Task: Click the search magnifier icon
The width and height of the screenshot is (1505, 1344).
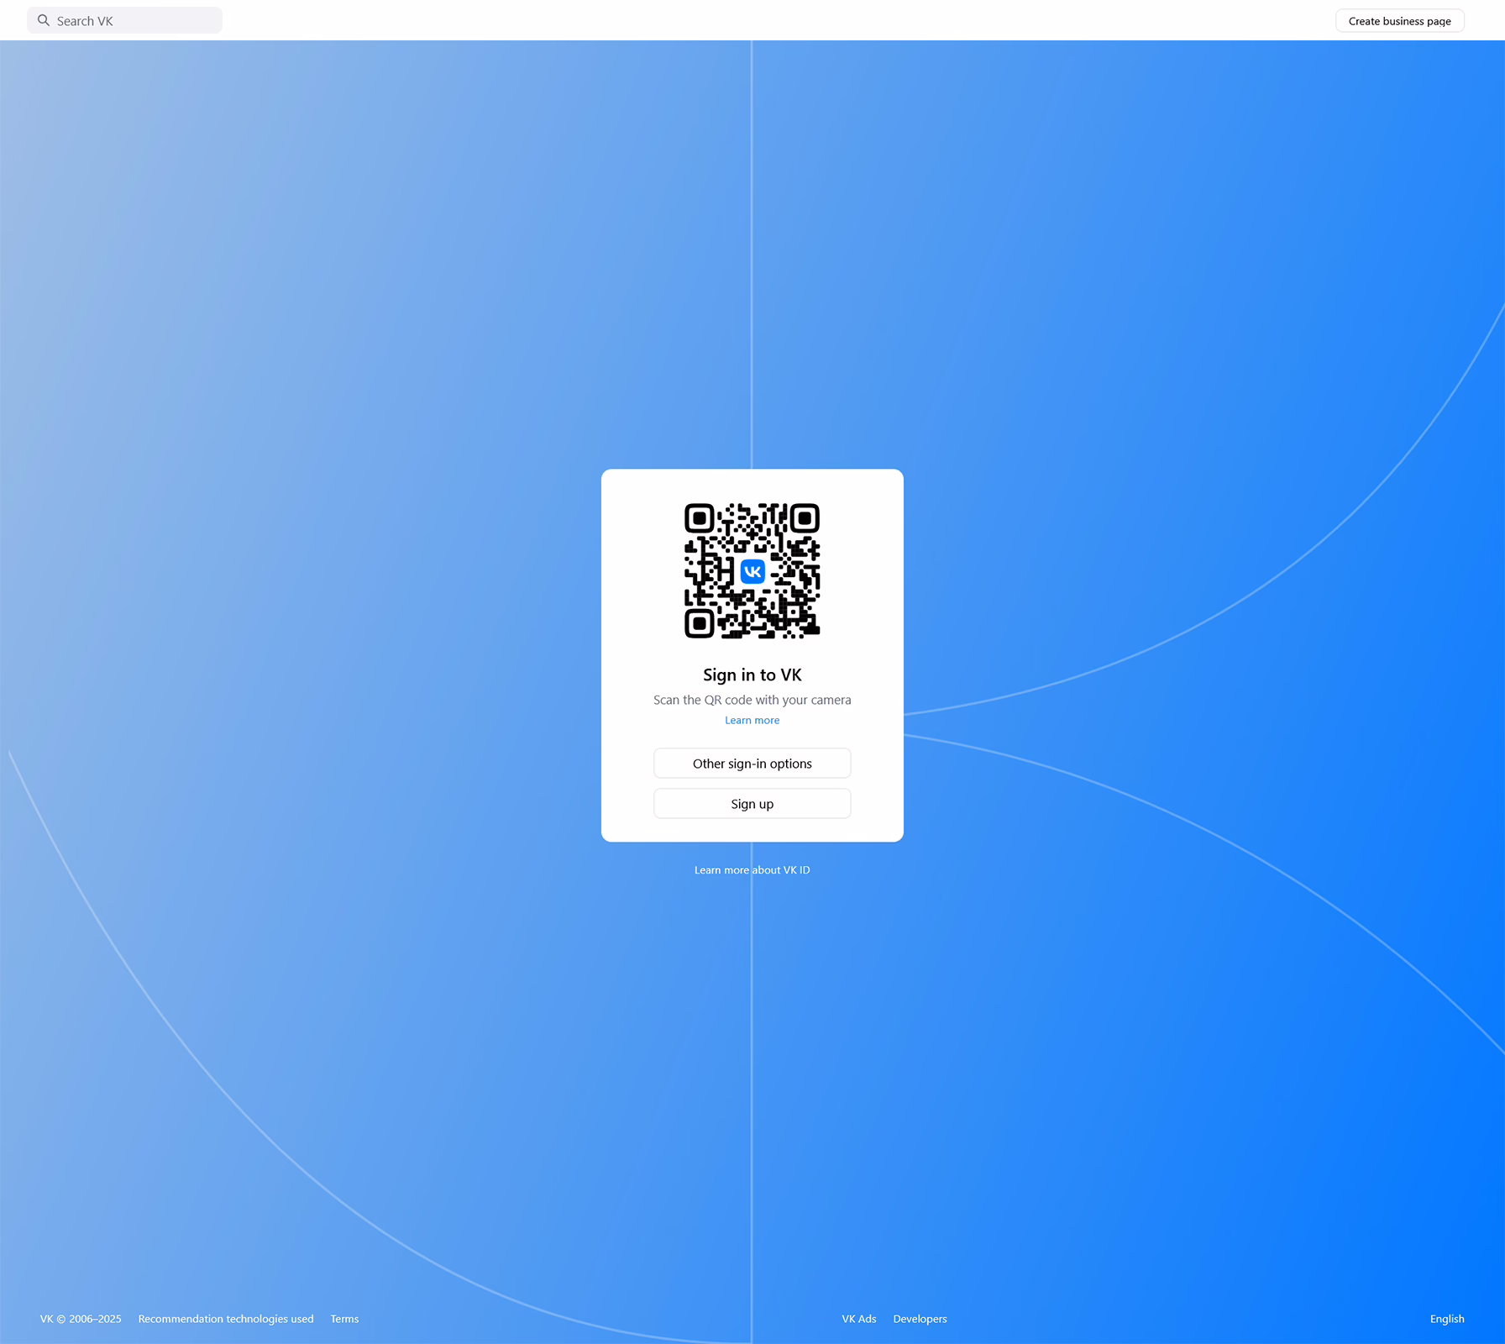Action: (x=44, y=20)
